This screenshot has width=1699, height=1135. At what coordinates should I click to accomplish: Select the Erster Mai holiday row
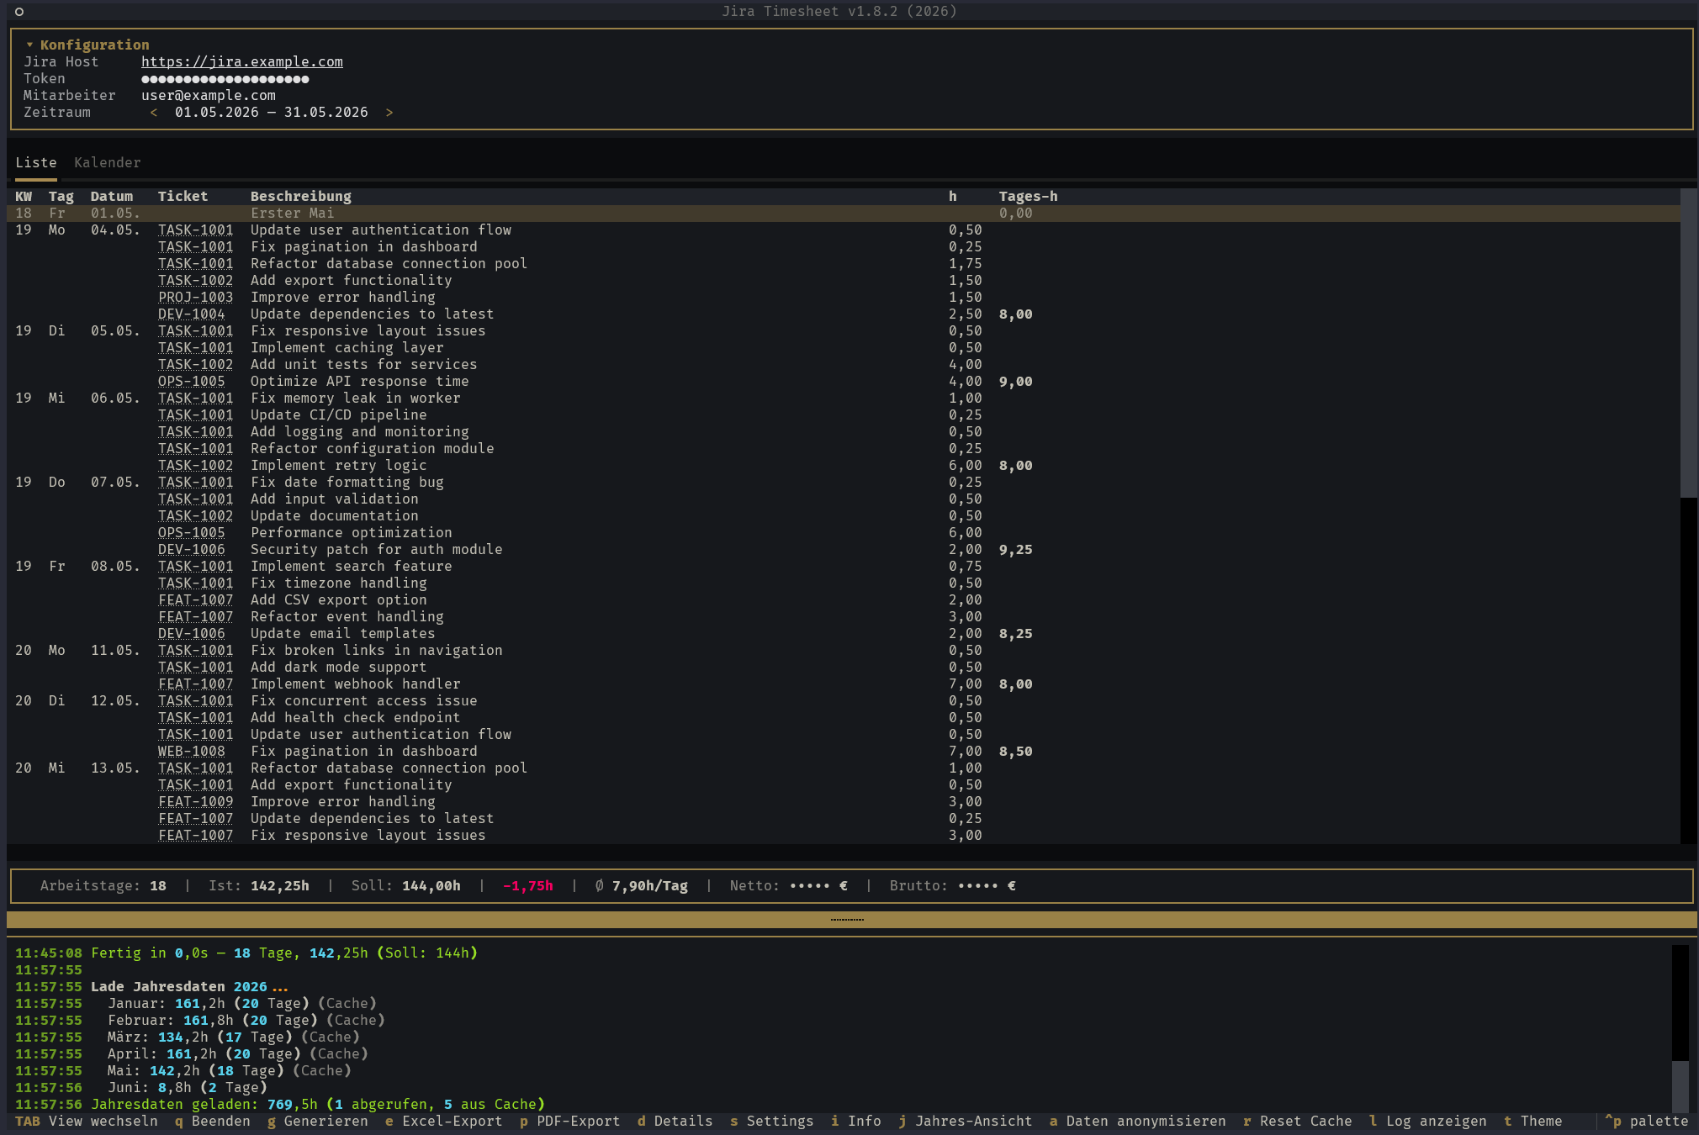coord(843,213)
